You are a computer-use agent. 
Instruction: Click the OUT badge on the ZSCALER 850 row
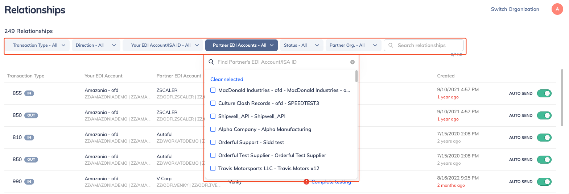coord(31,115)
